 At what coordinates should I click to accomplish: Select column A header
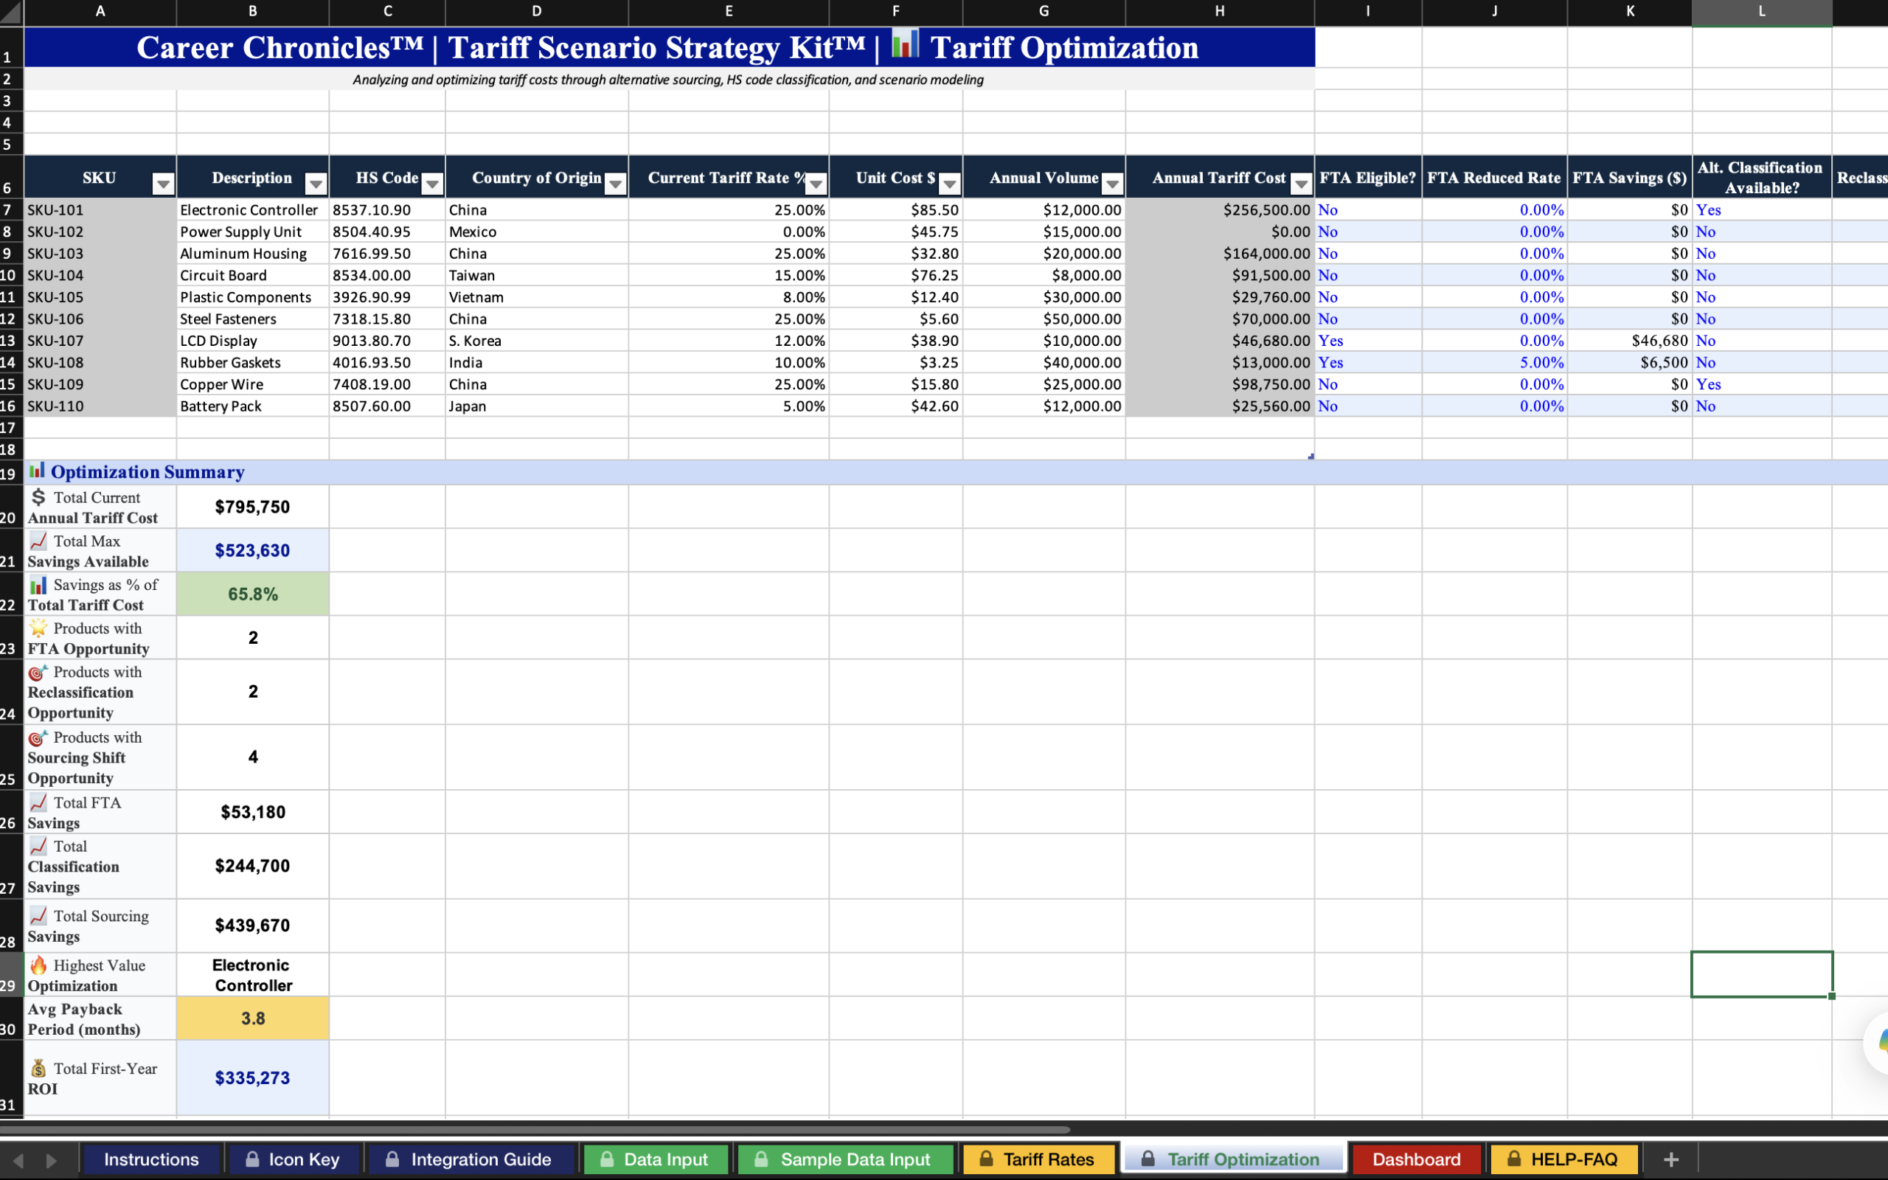[100, 12]
